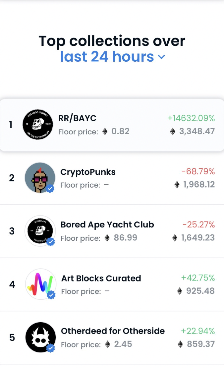Open the Otherdeed for Otherside skull logo
Viewport: 224px width, 368px height.
[x=40, y=337]
